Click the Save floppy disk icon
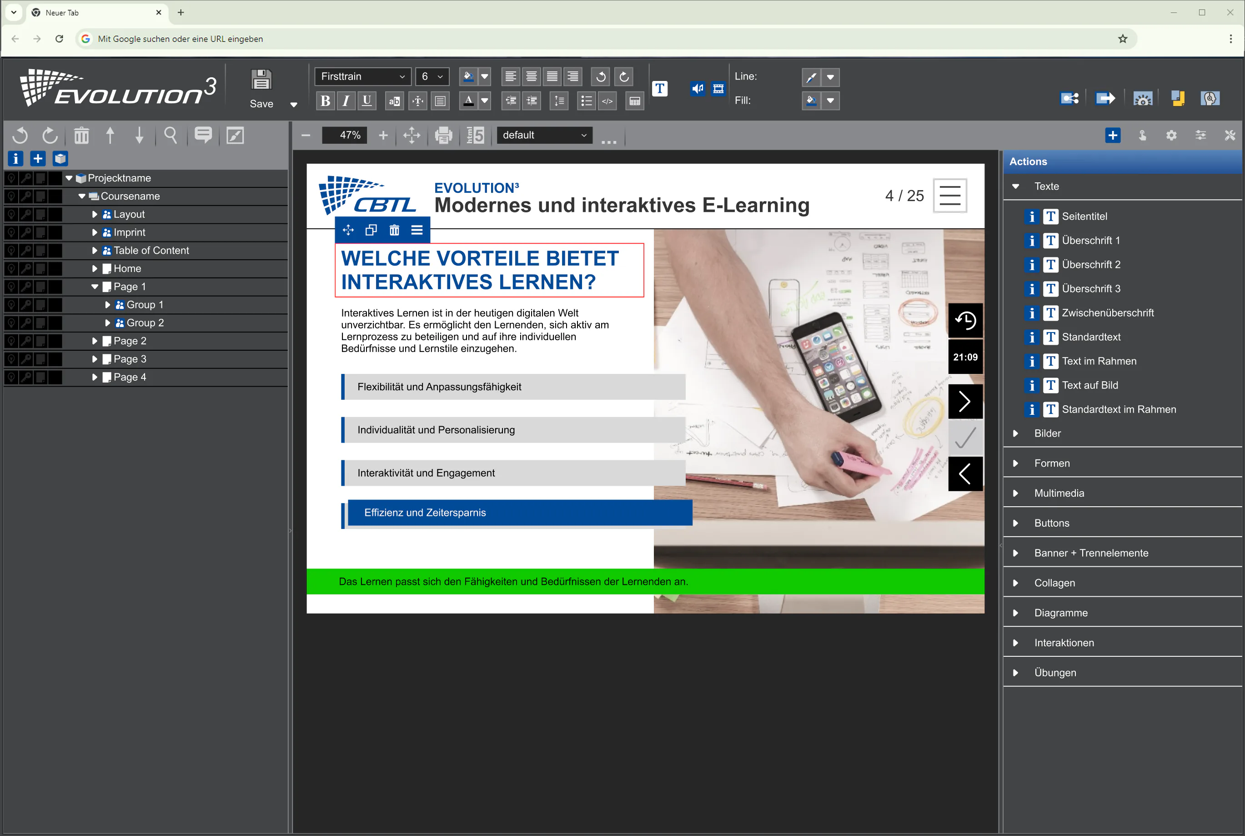Viewport: 1245px width, 836px height. pyautogui.click(x=261, y=80)
